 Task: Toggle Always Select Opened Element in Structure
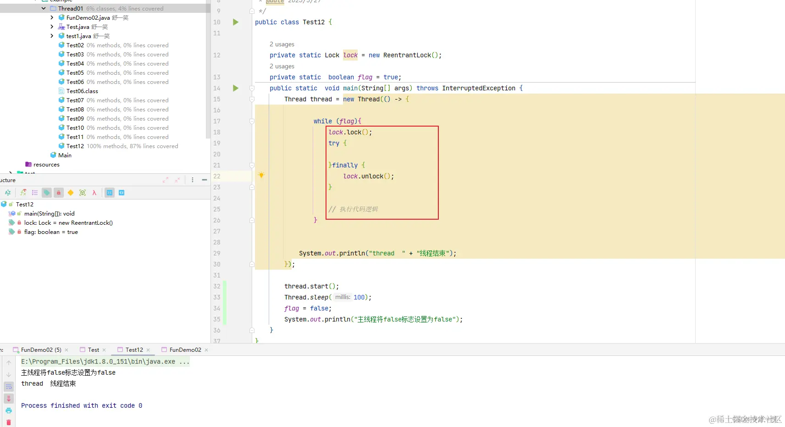tap(110, 193)
